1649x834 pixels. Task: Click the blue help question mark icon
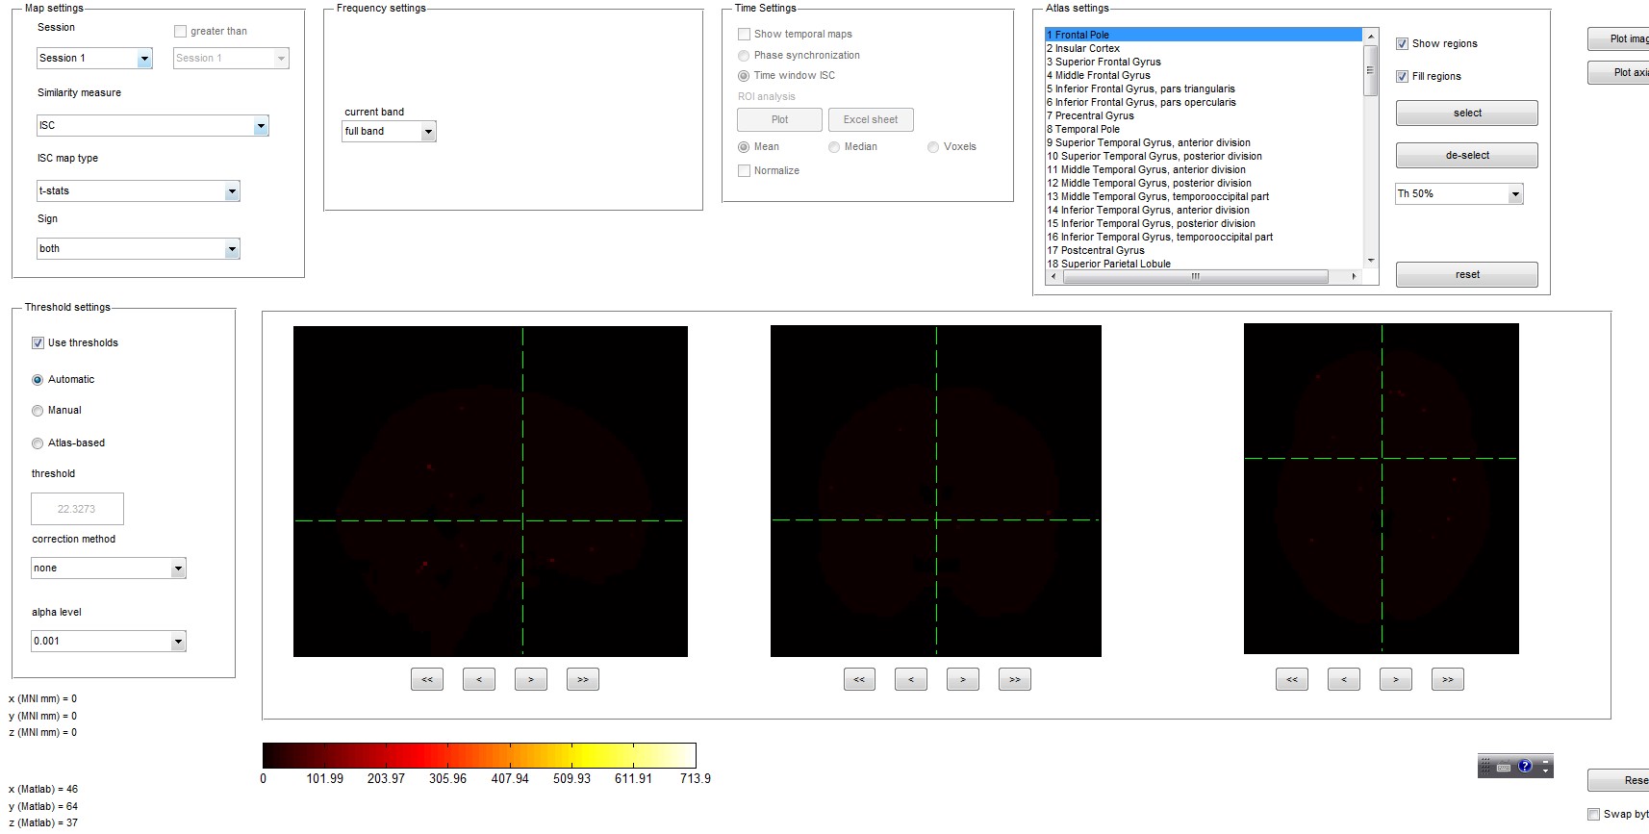pyautogui.click(x=1525, y=767)
